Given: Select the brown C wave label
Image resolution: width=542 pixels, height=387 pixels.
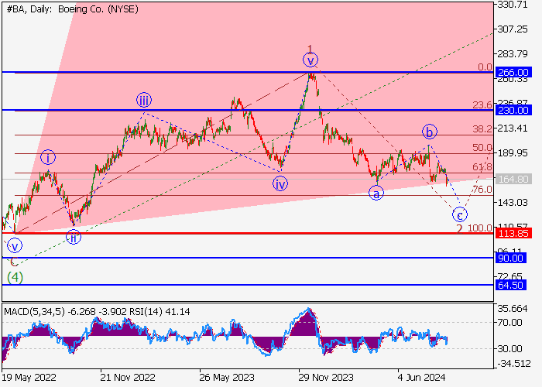Looking at the screenshot, I should click(x=14, y=262).
